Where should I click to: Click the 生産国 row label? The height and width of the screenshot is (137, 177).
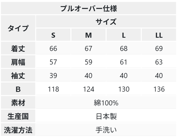[18, 116]
